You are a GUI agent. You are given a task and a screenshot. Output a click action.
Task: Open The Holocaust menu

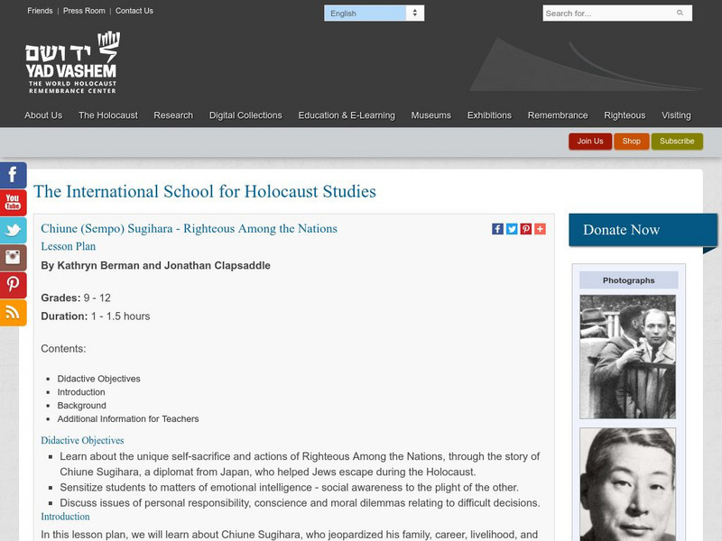(x=108, y=115)
